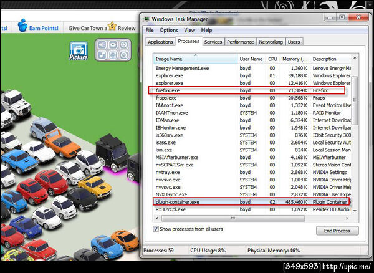Select the lsm.exe process

252,150
